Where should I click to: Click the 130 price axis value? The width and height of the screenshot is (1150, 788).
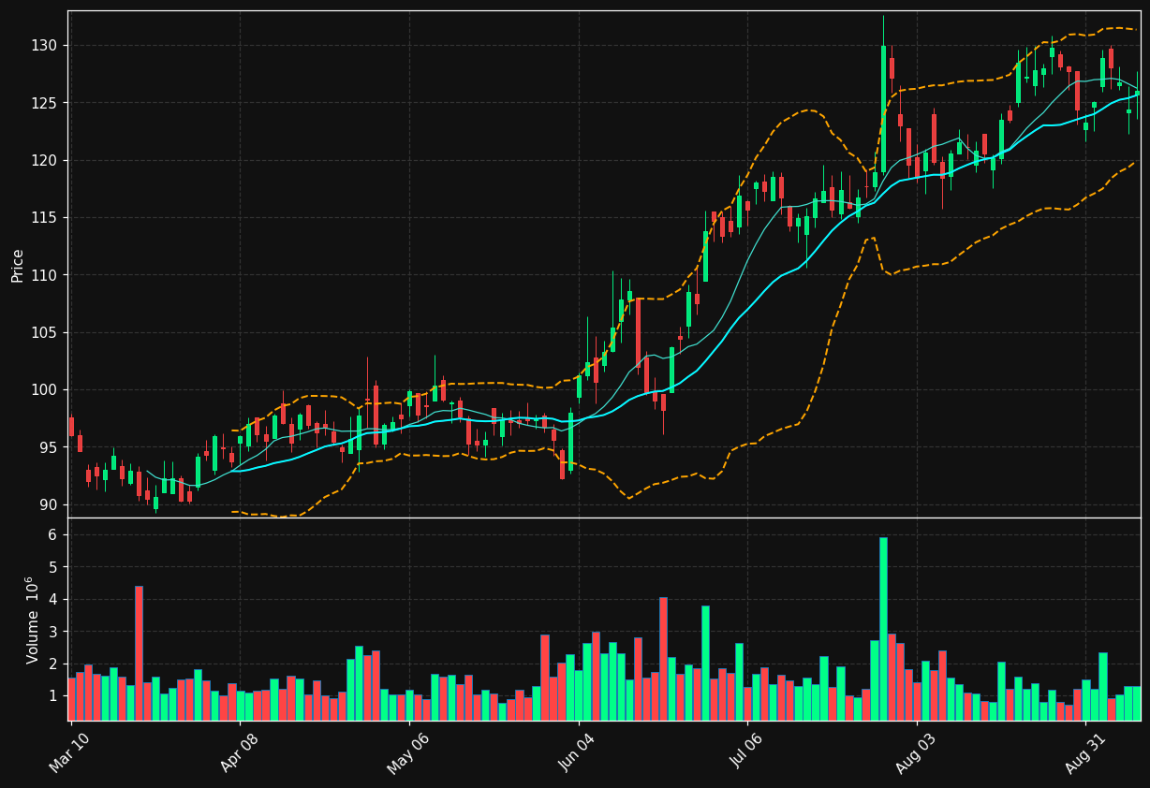pyautogui.click(x=44, y=46)
